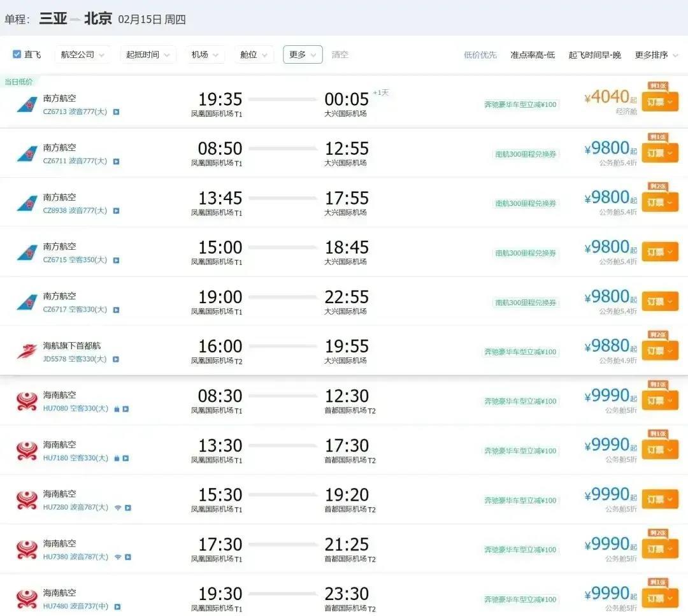Open the 航空公司 airline filter dropdown
The width and height of the screenshot is (688, 616).
coord(82,54)
